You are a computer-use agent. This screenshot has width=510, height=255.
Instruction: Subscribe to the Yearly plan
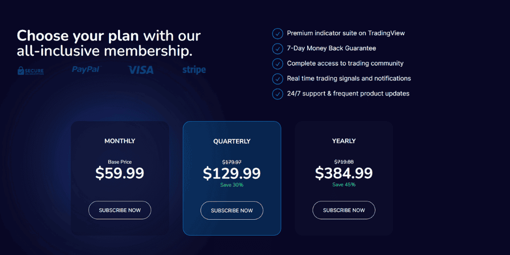tap(344, 210)
